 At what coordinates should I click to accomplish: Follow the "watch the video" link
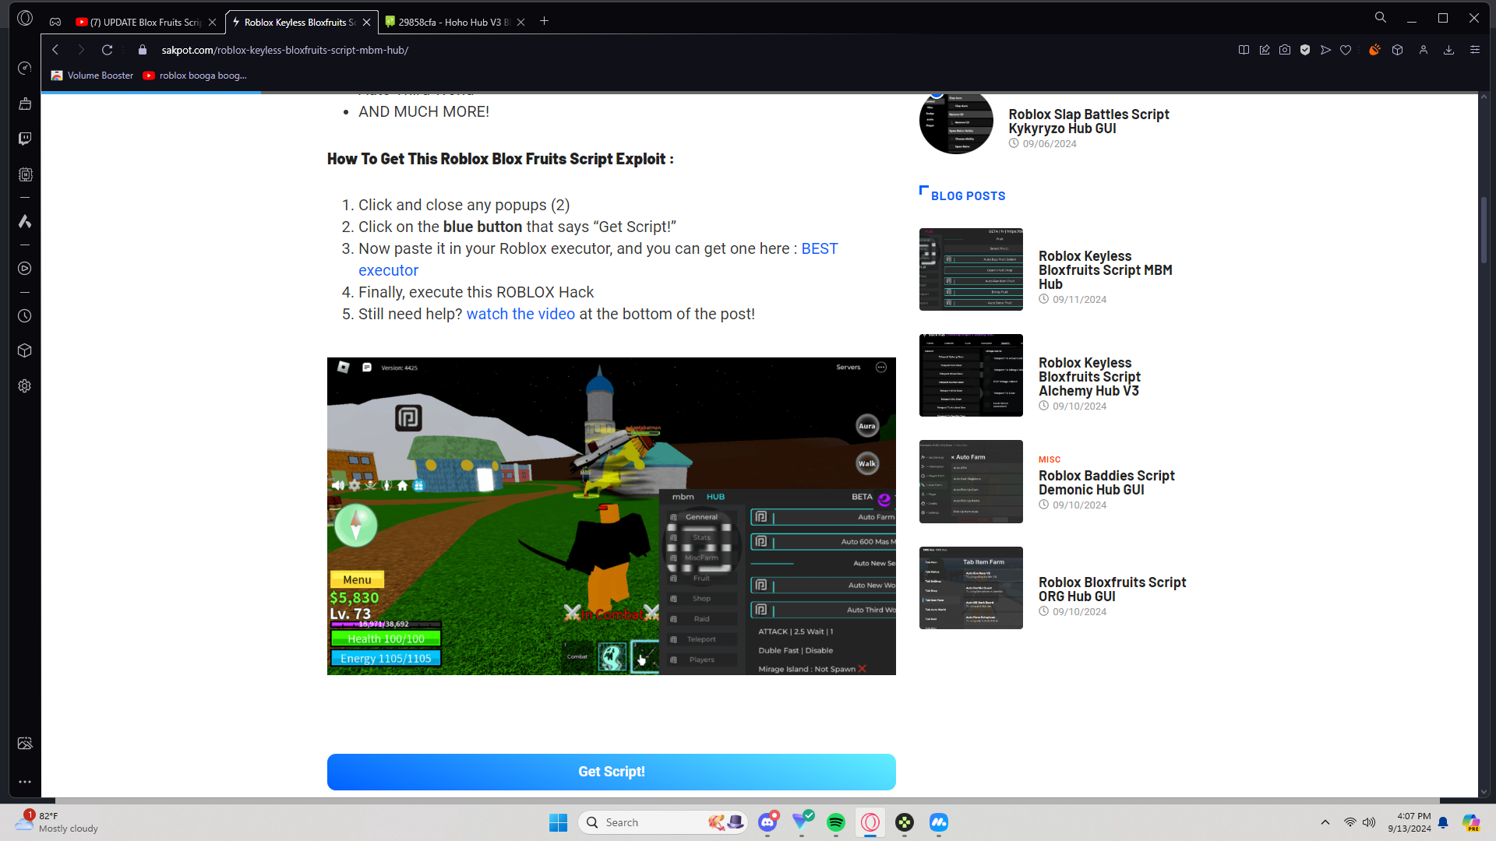click(520, 314)
